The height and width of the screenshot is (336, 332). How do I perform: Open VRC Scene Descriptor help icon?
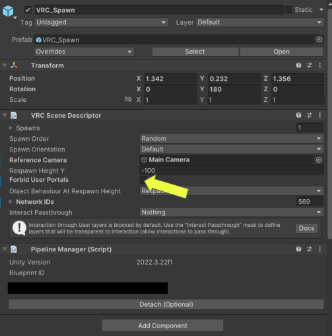(298, 115)
